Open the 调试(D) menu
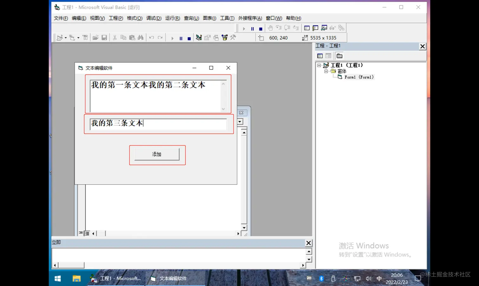479x286 pixels. click(x=154, y=18)
